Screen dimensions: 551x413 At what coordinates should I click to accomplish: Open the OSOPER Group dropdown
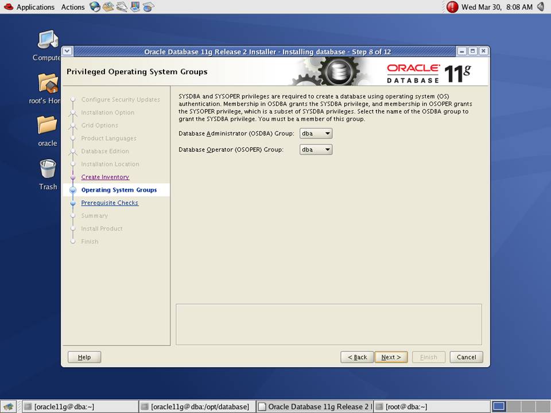click(x=316, y=150)
